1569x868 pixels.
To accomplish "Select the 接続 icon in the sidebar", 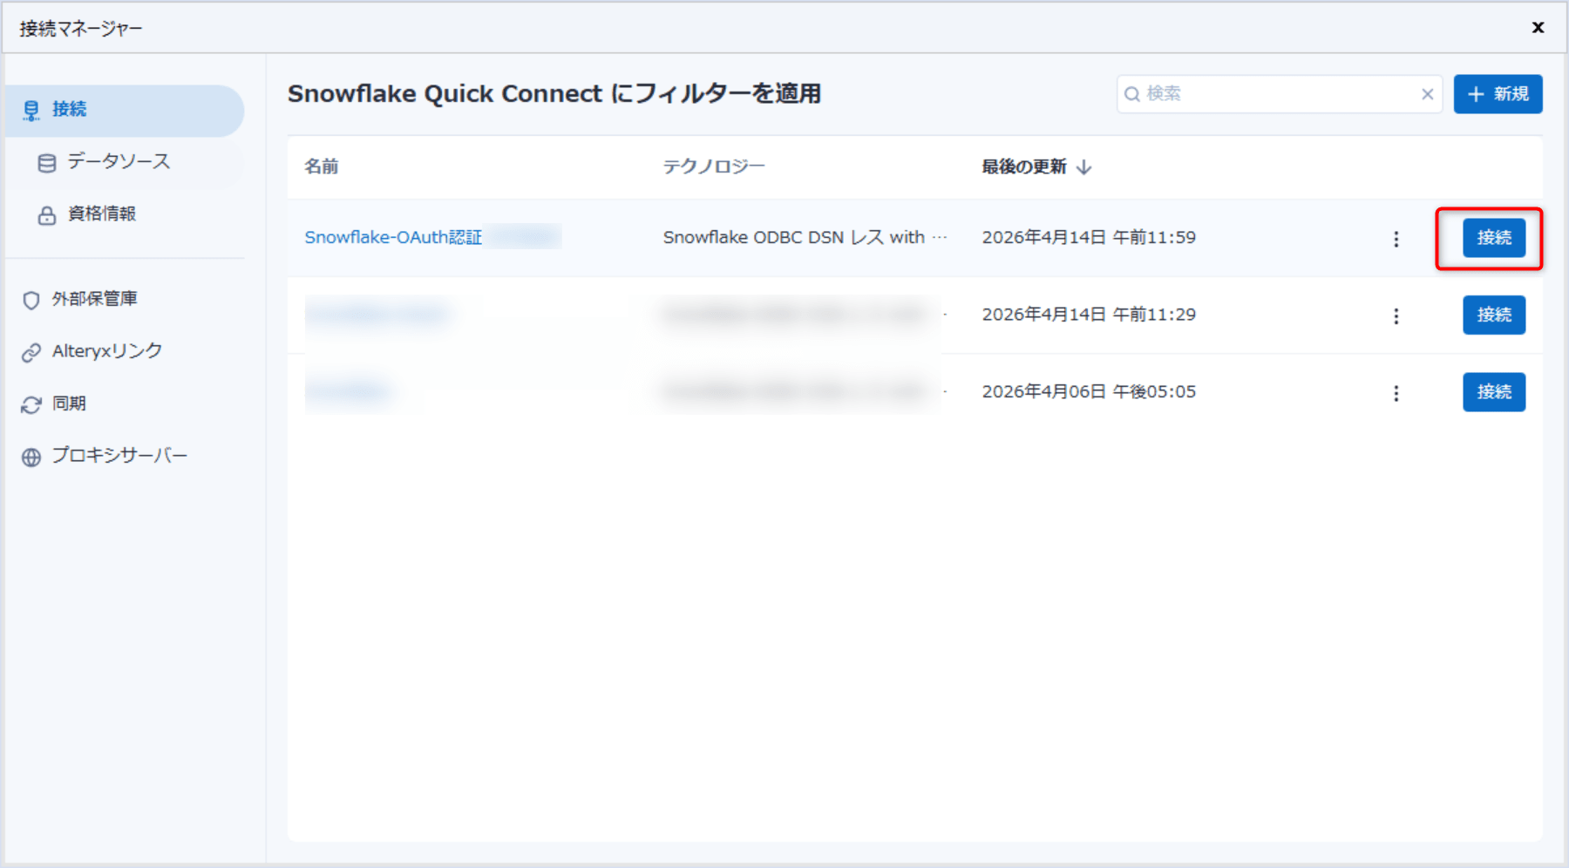I will (x=31, y=109).
